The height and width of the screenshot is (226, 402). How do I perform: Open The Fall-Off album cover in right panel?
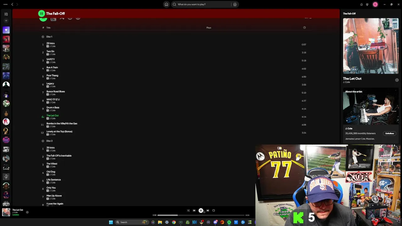[x=371, y=46]
